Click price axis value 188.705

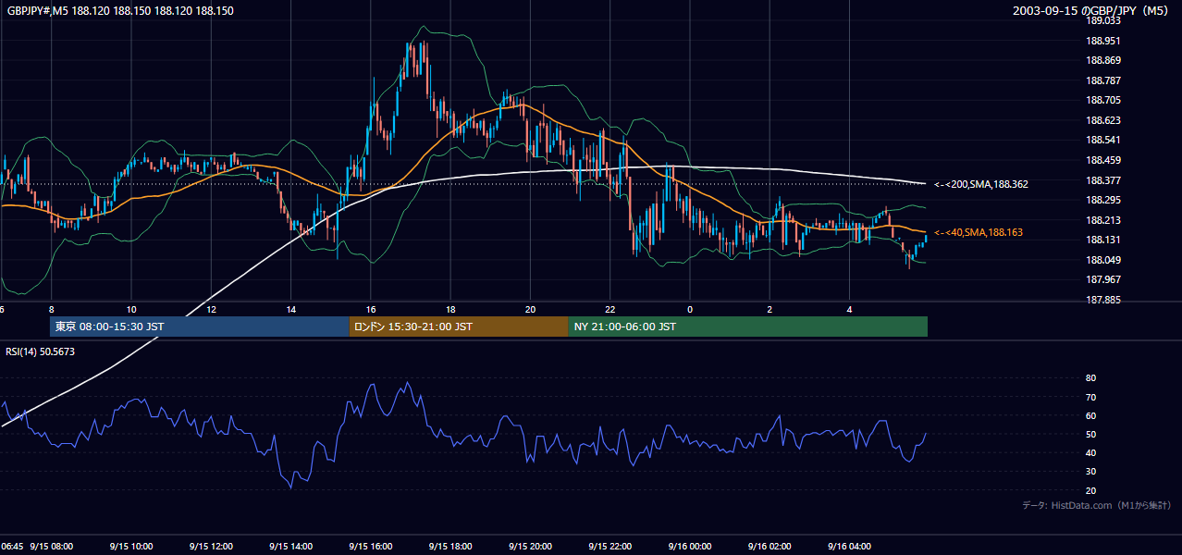click(1102, 100)
